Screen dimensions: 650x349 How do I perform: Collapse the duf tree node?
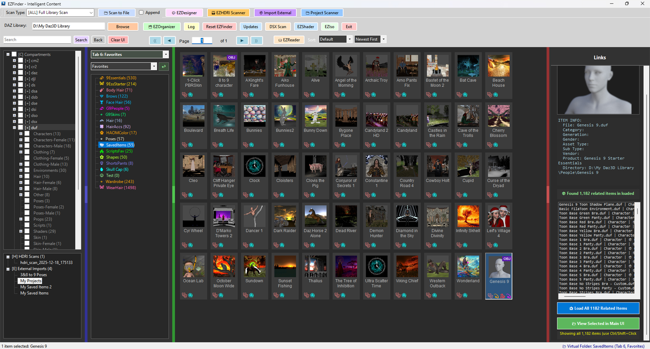pyautogui.click(x=14, y=128)
